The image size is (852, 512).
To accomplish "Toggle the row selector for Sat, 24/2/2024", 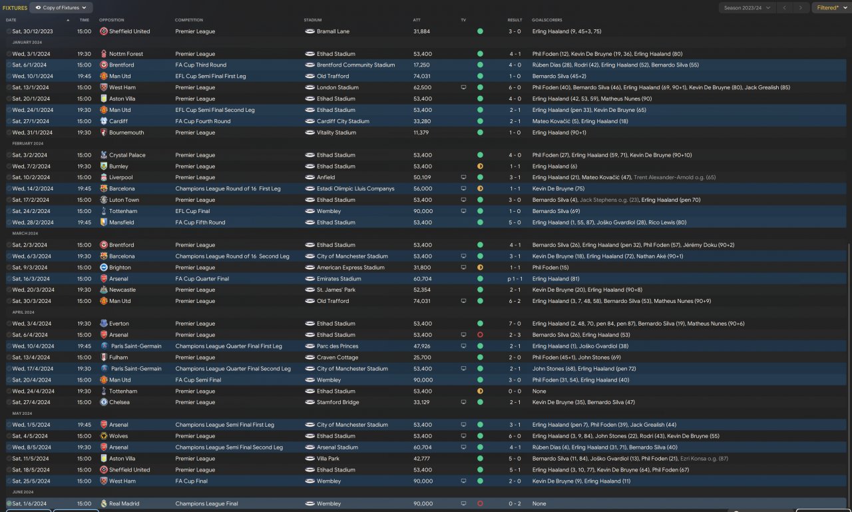I will coord(9,211).
